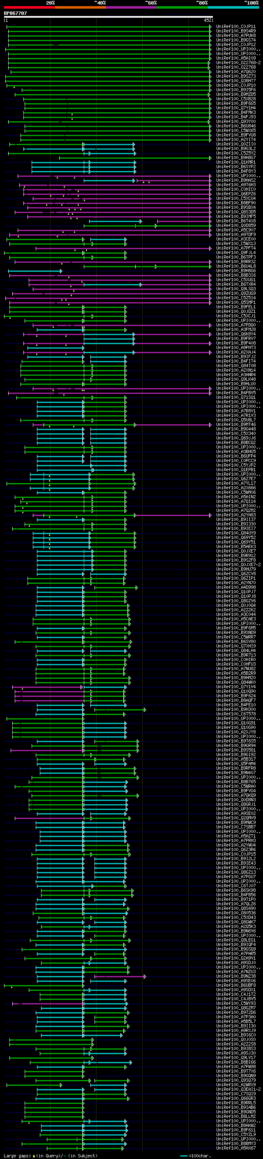Select the UniRef100_A7PDQ0 label
The image size is (263, 1159).
(235, 325)
